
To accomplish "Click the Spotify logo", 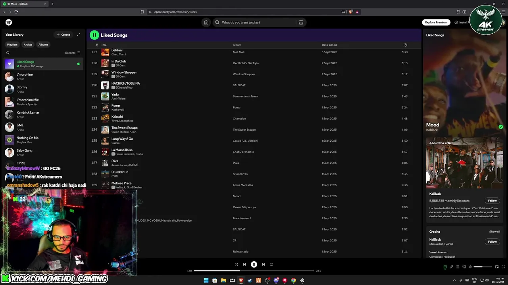I will (x=9, y=23).
